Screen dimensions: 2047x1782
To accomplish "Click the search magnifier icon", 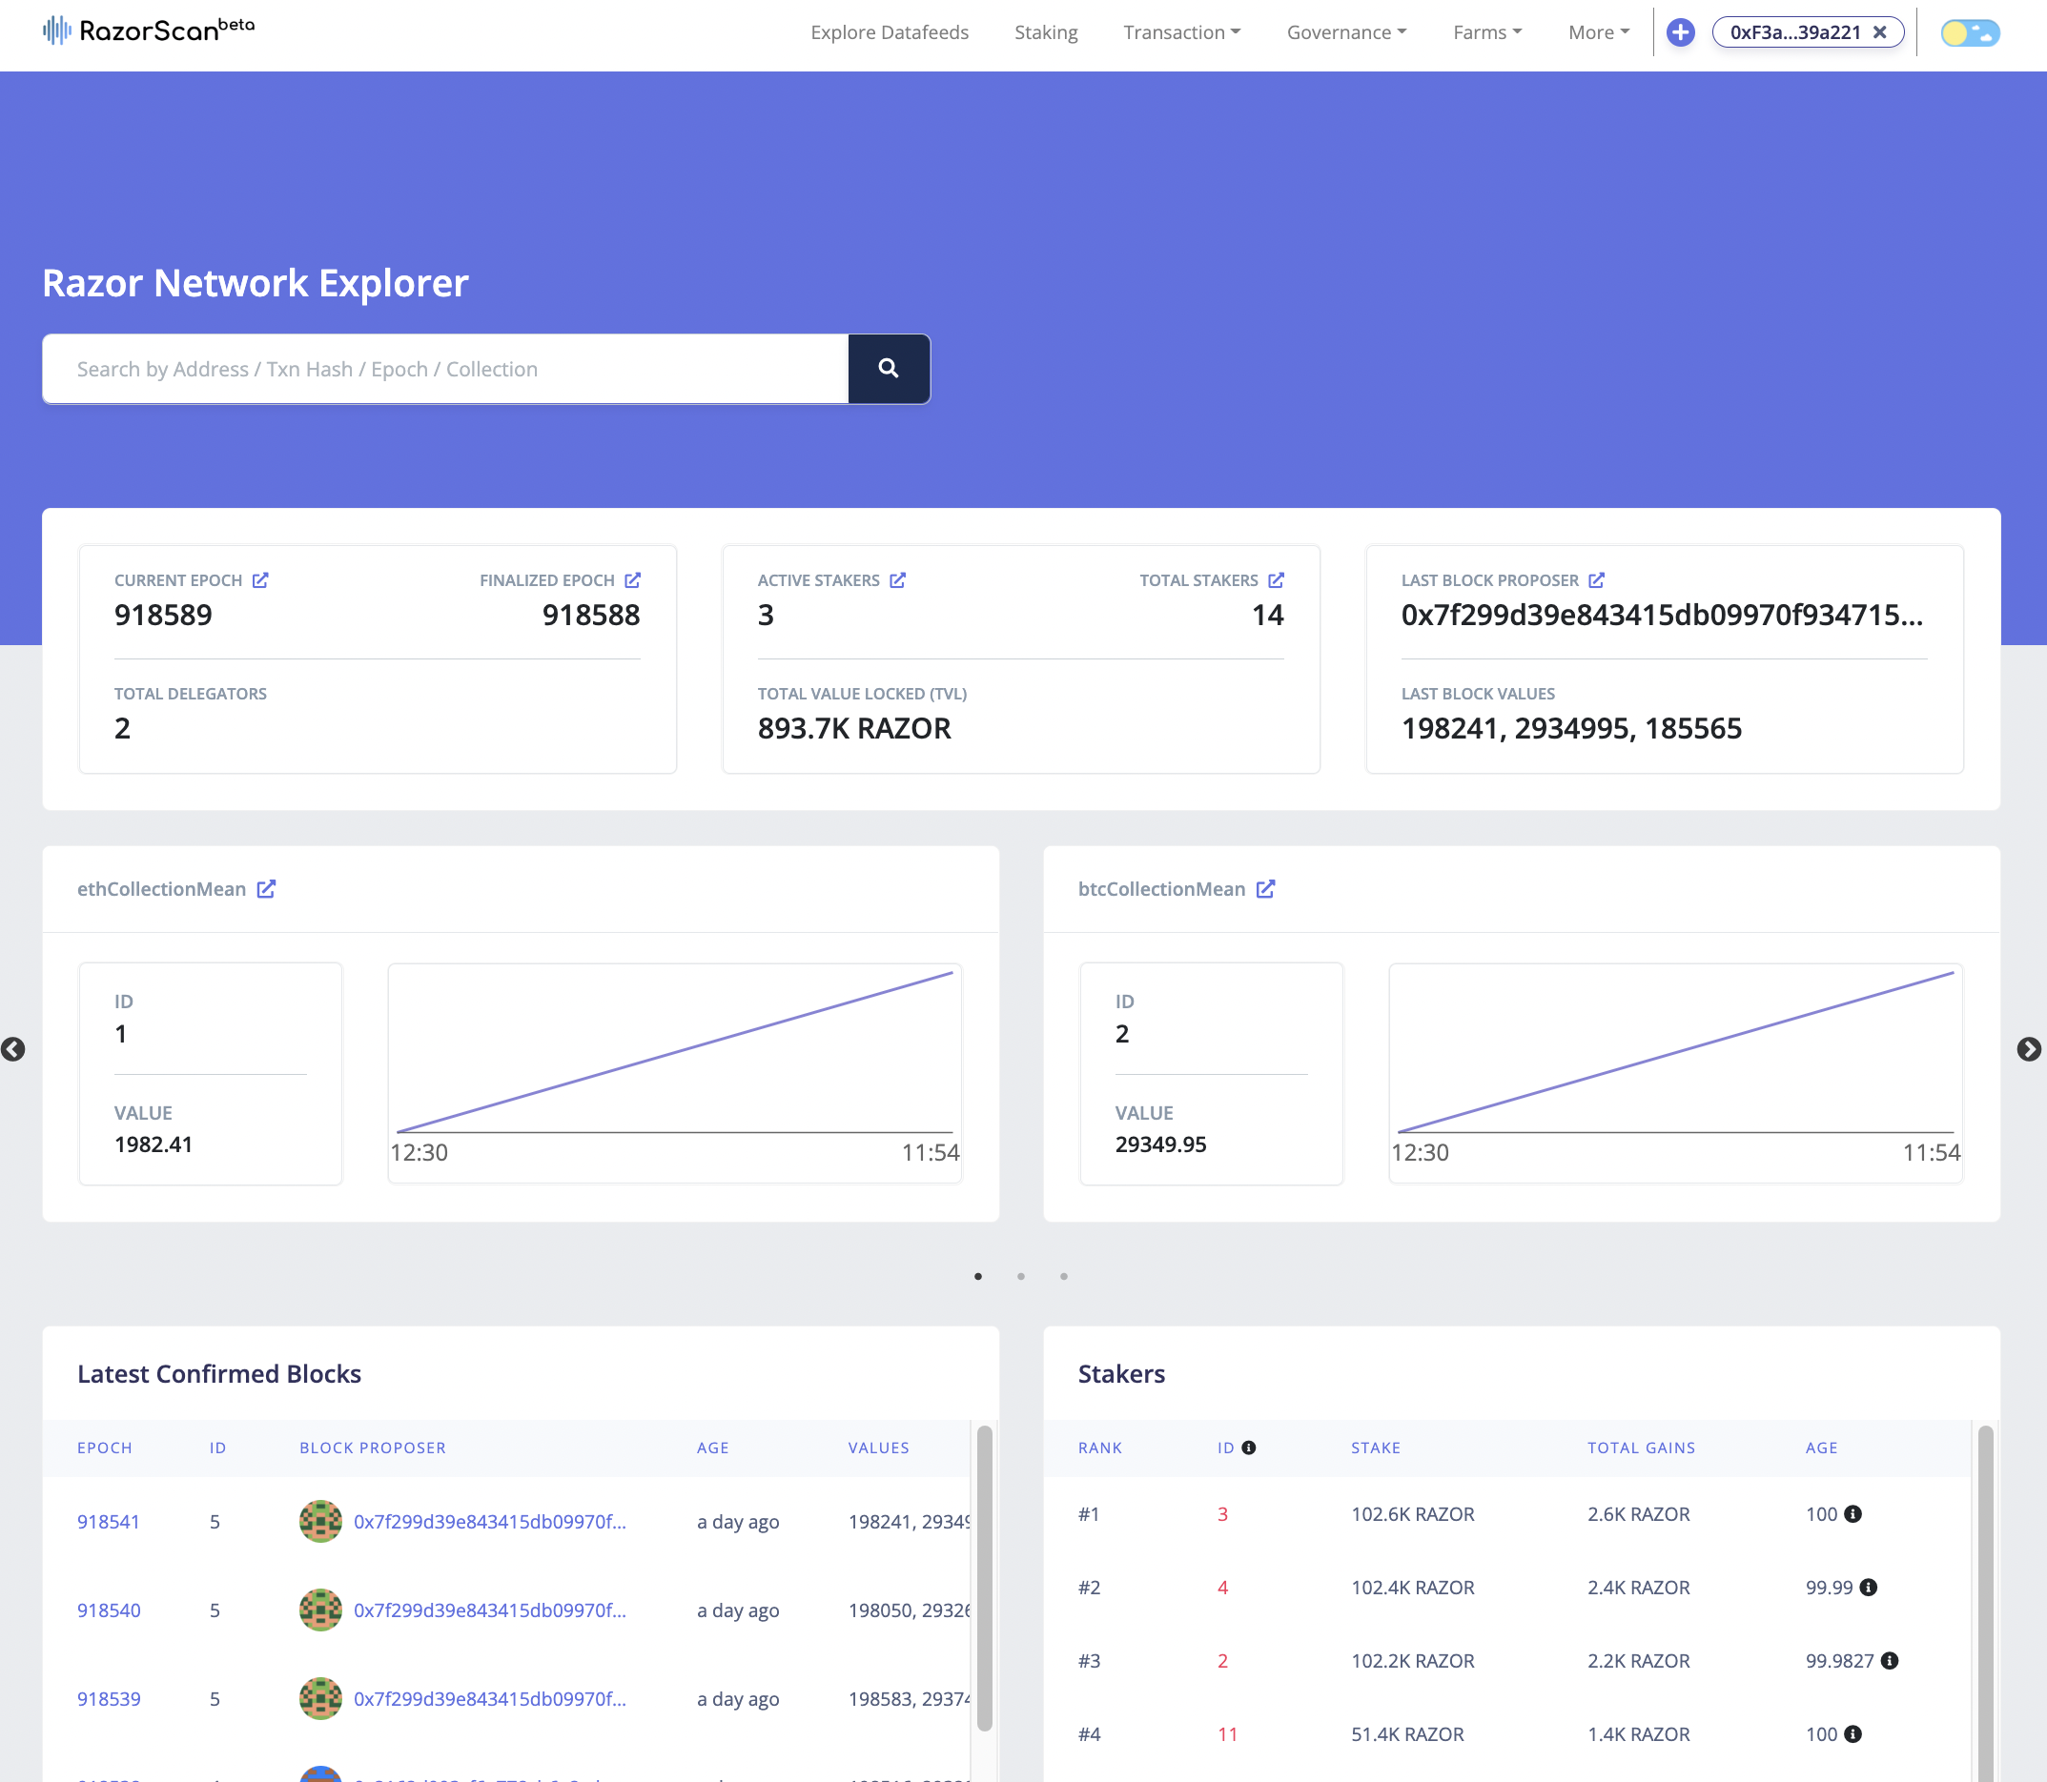I will coord(889,368).
